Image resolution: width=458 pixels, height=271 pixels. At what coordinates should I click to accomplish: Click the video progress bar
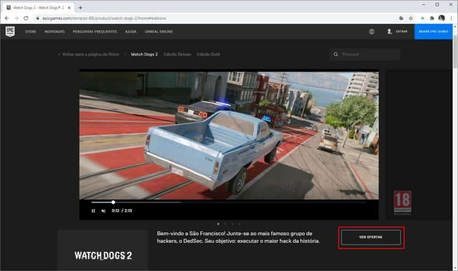click(228, 202)
